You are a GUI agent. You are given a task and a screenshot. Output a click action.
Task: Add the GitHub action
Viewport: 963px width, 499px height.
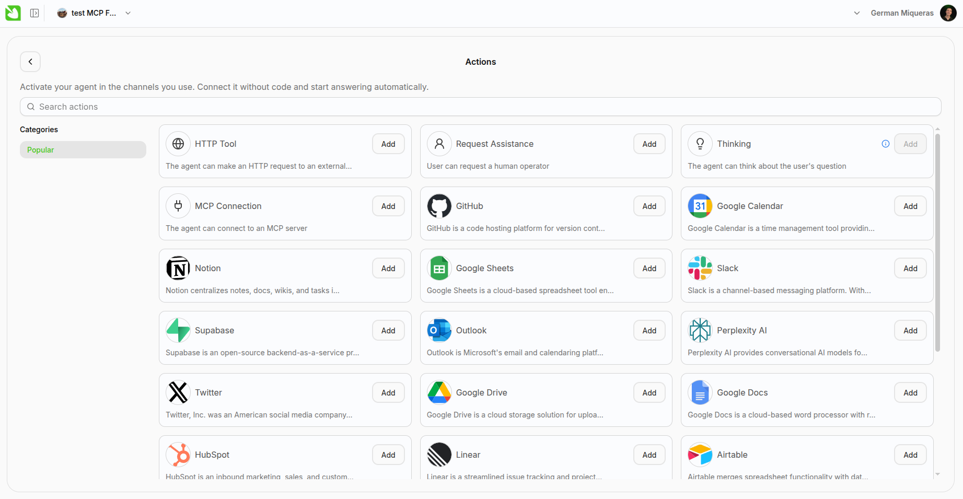(x=648, y=205)
